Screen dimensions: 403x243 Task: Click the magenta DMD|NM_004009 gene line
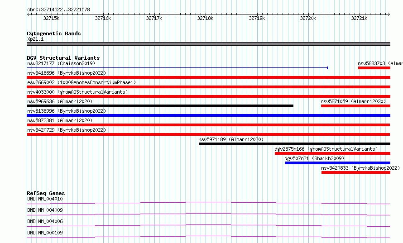(x=208, y=214)
